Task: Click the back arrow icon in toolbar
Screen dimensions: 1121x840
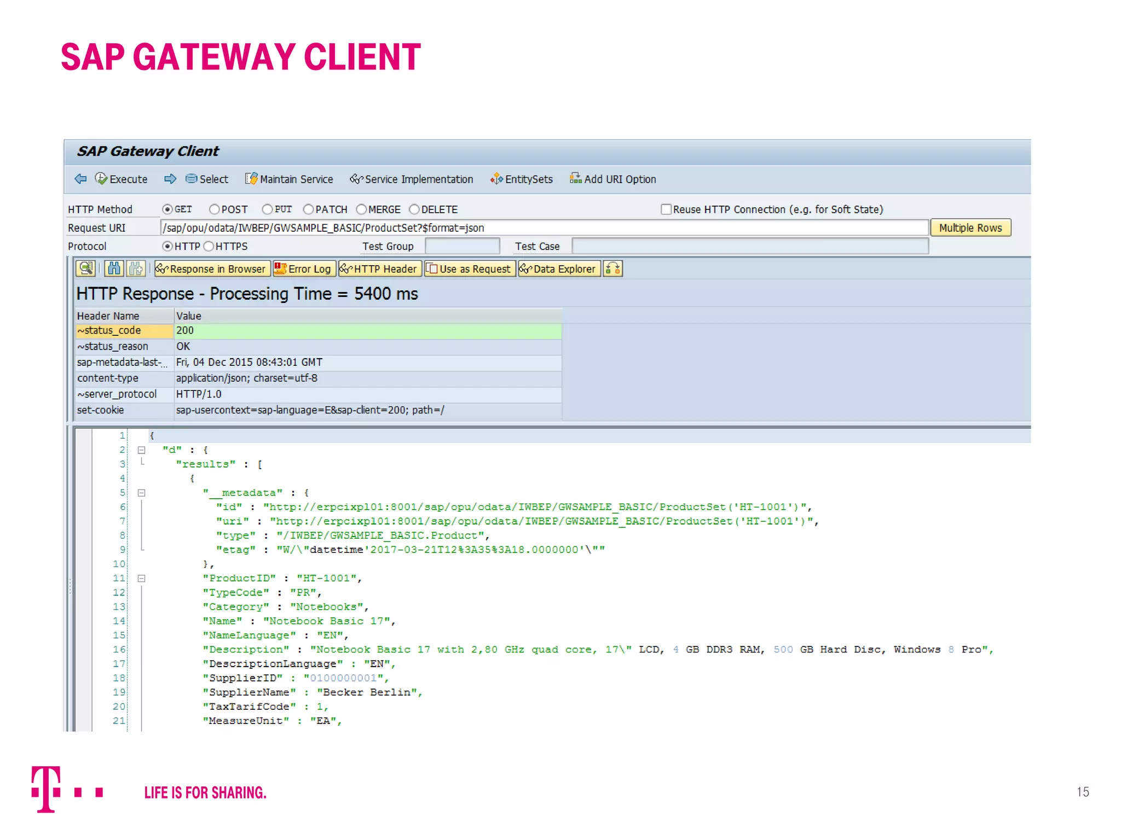Action: 80,179
